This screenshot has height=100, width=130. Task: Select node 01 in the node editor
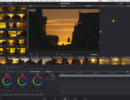pos(113,21)
